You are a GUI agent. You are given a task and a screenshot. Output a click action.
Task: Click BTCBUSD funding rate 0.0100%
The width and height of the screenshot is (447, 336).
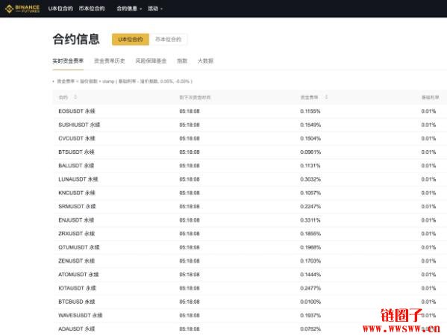310,302
